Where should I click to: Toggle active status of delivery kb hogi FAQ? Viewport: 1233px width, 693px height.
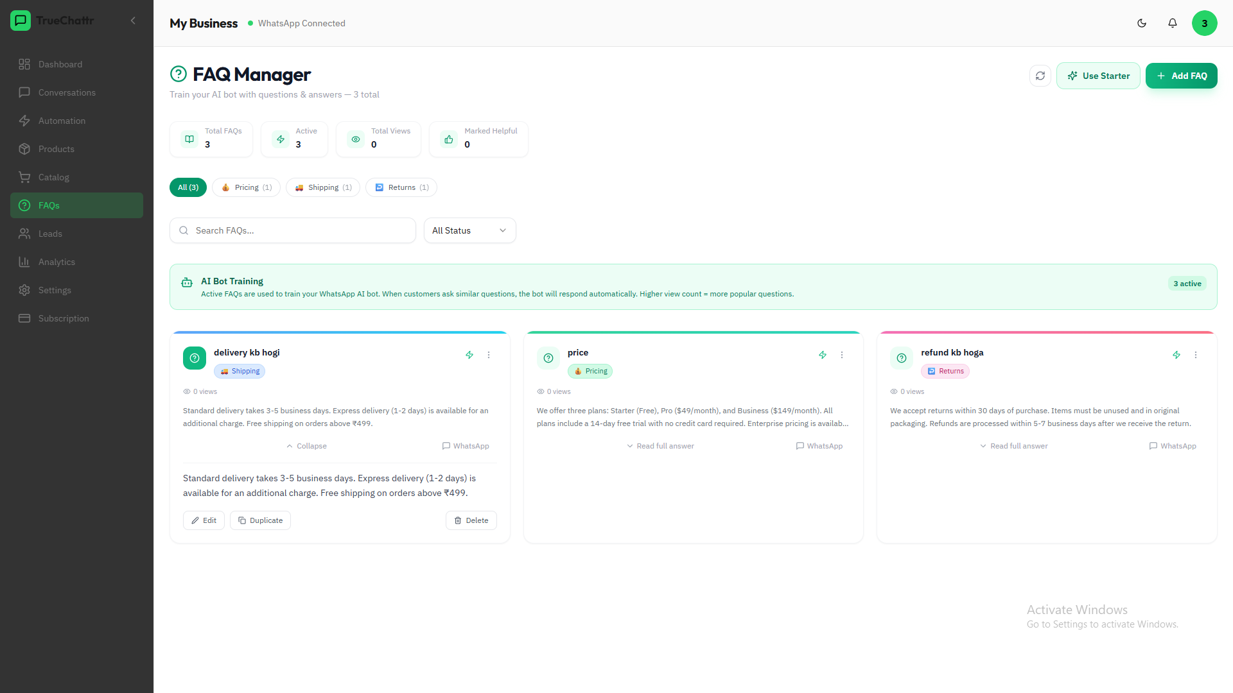[x=469, y=355]
